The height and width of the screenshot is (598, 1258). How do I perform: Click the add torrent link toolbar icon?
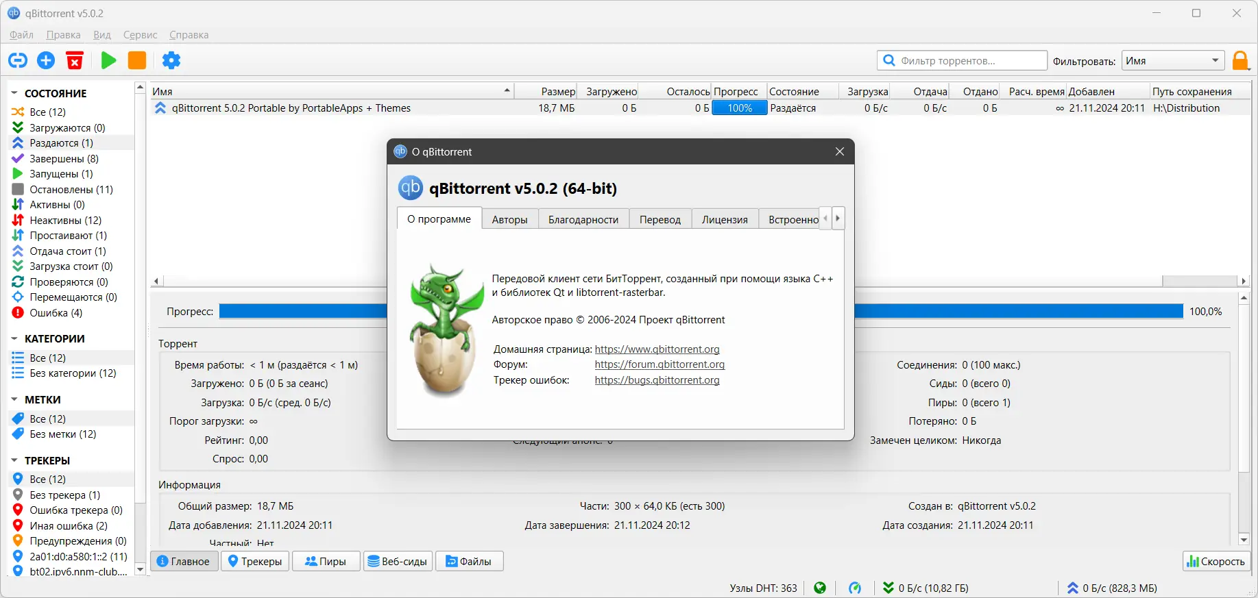(x=18, y=60)
